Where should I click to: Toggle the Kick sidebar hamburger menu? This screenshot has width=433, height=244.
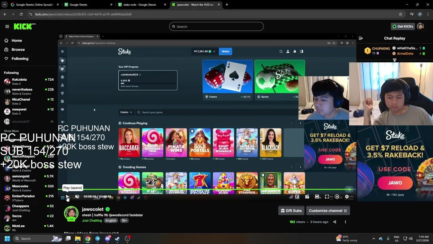pos(7,26)
